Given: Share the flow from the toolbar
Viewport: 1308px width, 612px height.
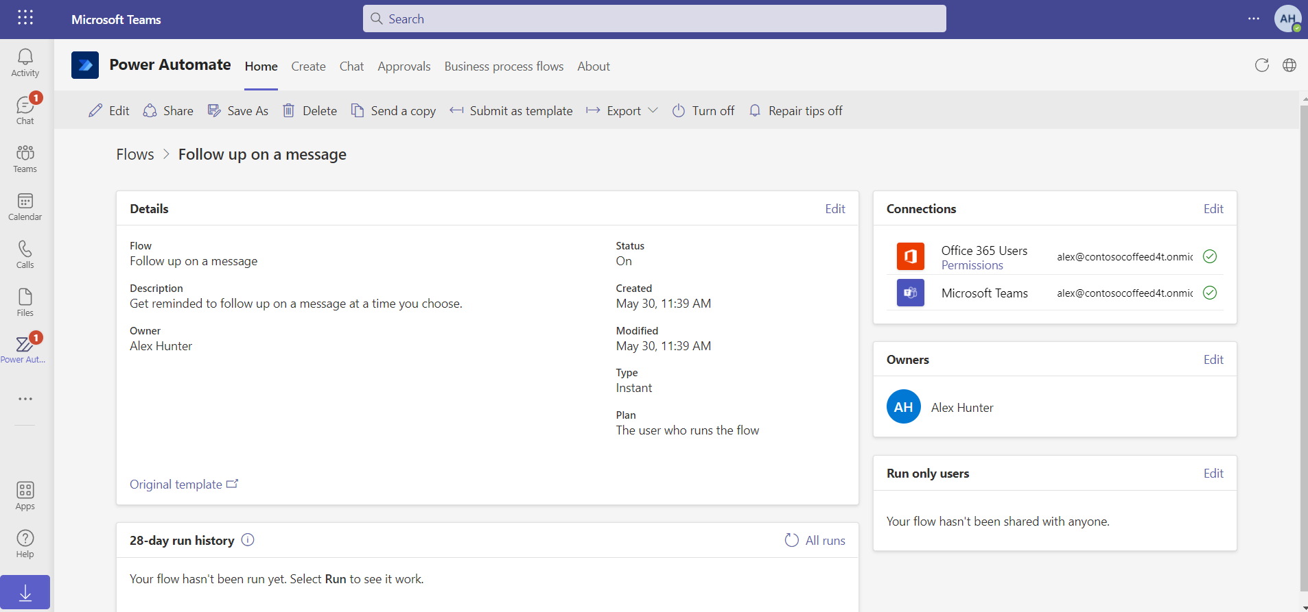Looking at the screenshot, I should [x=168, y=110].
